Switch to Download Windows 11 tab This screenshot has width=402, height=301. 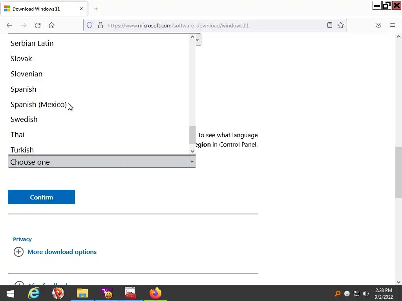tap(44, 9)
